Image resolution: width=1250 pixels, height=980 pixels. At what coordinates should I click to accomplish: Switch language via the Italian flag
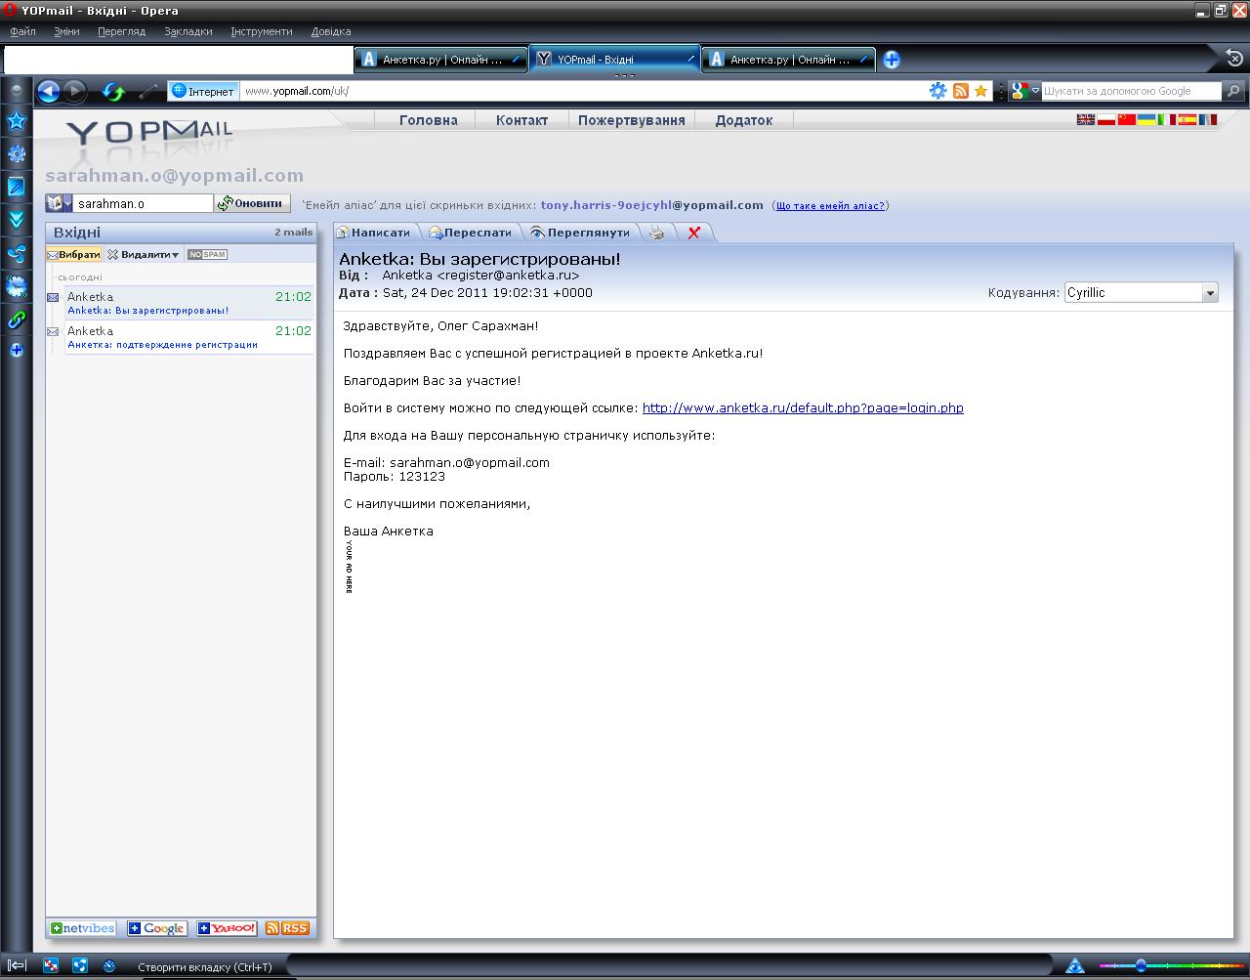pos(1167,120)
